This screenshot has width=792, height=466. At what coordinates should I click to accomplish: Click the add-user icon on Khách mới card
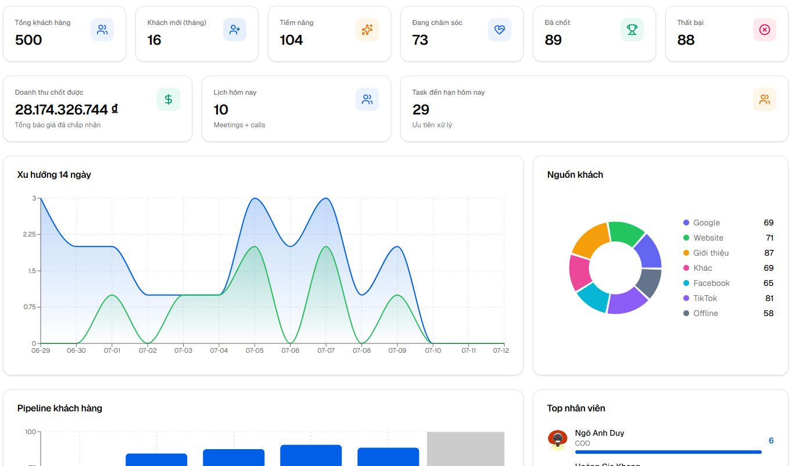[x=235, y=30]
